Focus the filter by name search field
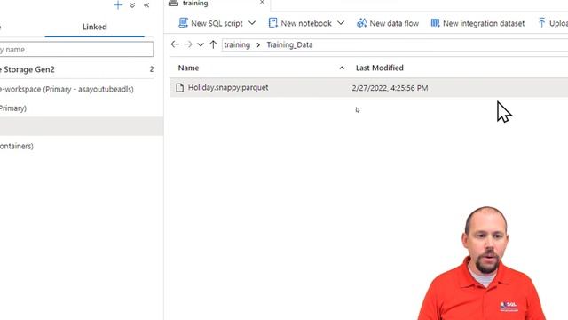 coord(76,50)
